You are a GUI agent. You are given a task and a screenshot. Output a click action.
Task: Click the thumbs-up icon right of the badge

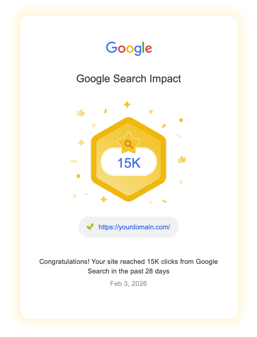(x=182, y=160)
